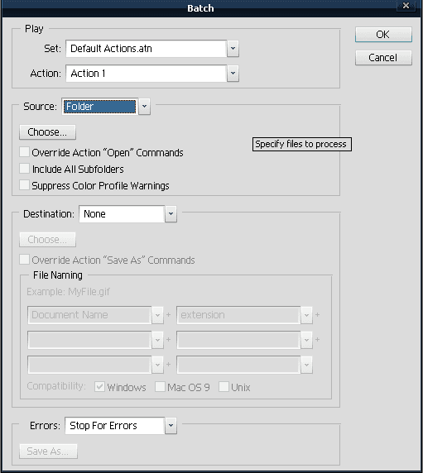Open the Action dropdown arrow
Viewport: 423px width, 473px height.
[233, 74]
